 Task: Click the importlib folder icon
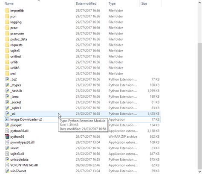[7, 11]
